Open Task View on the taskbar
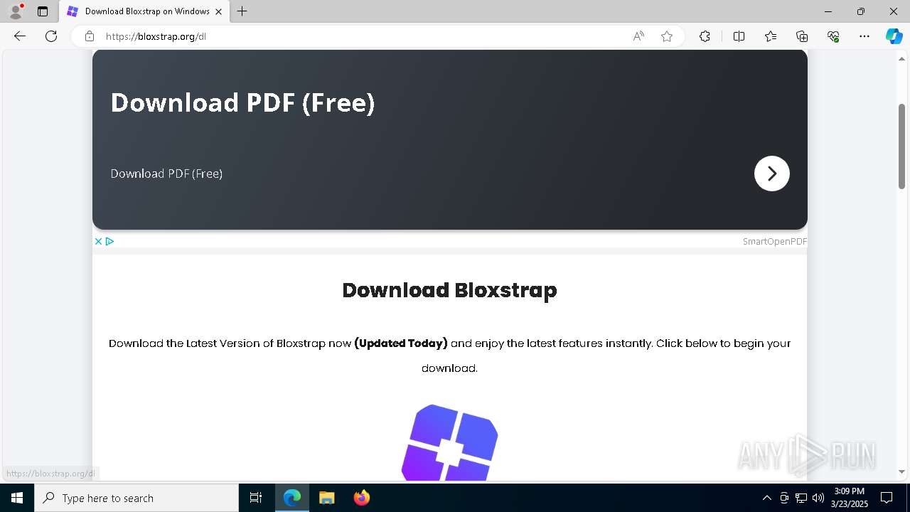 tap(256, 498)
